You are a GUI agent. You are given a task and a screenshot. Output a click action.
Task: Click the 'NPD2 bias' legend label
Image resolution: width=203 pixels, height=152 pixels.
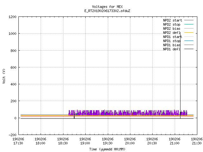[x=172, y=28]
